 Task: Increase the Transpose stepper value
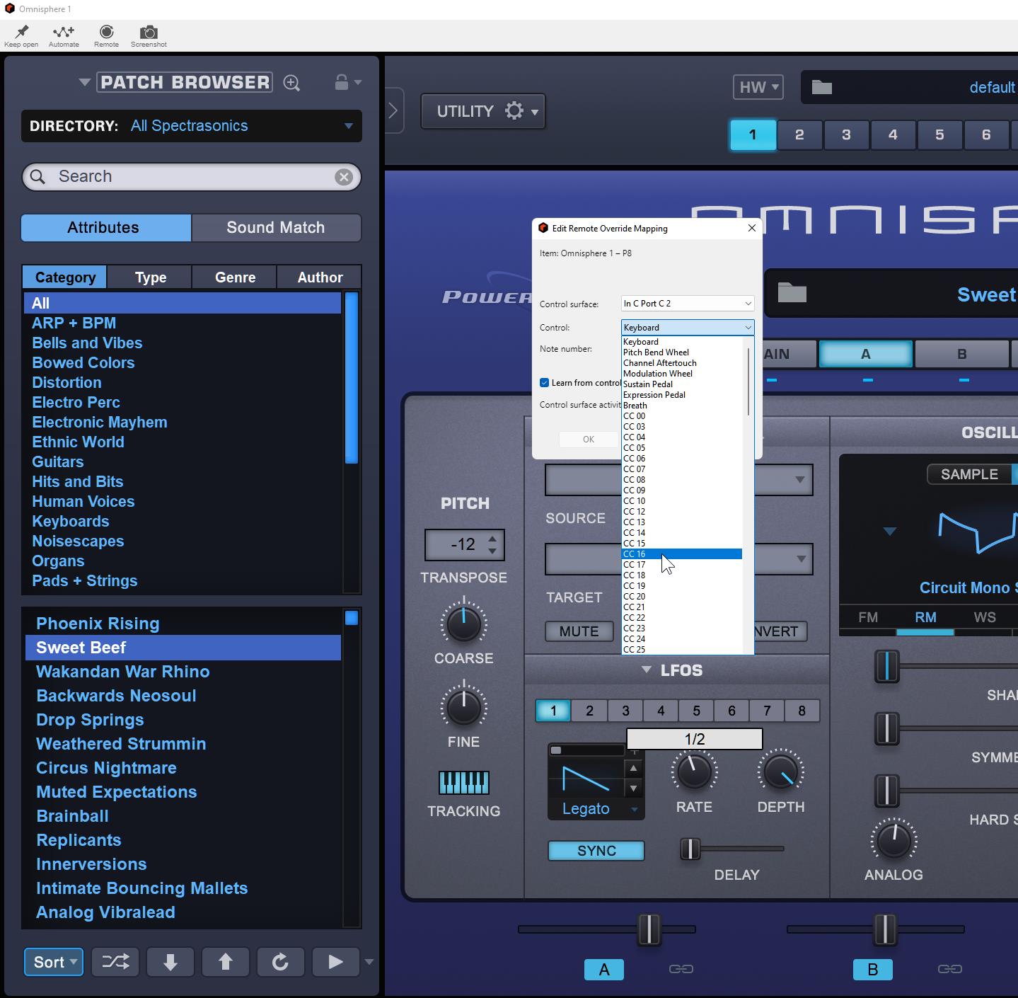(492, 539)
